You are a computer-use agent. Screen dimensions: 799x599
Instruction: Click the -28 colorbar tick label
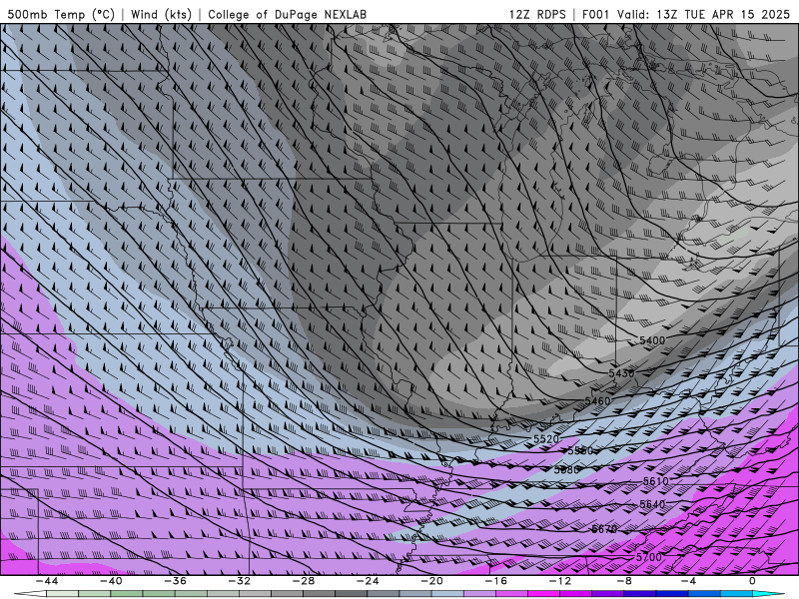304,581
